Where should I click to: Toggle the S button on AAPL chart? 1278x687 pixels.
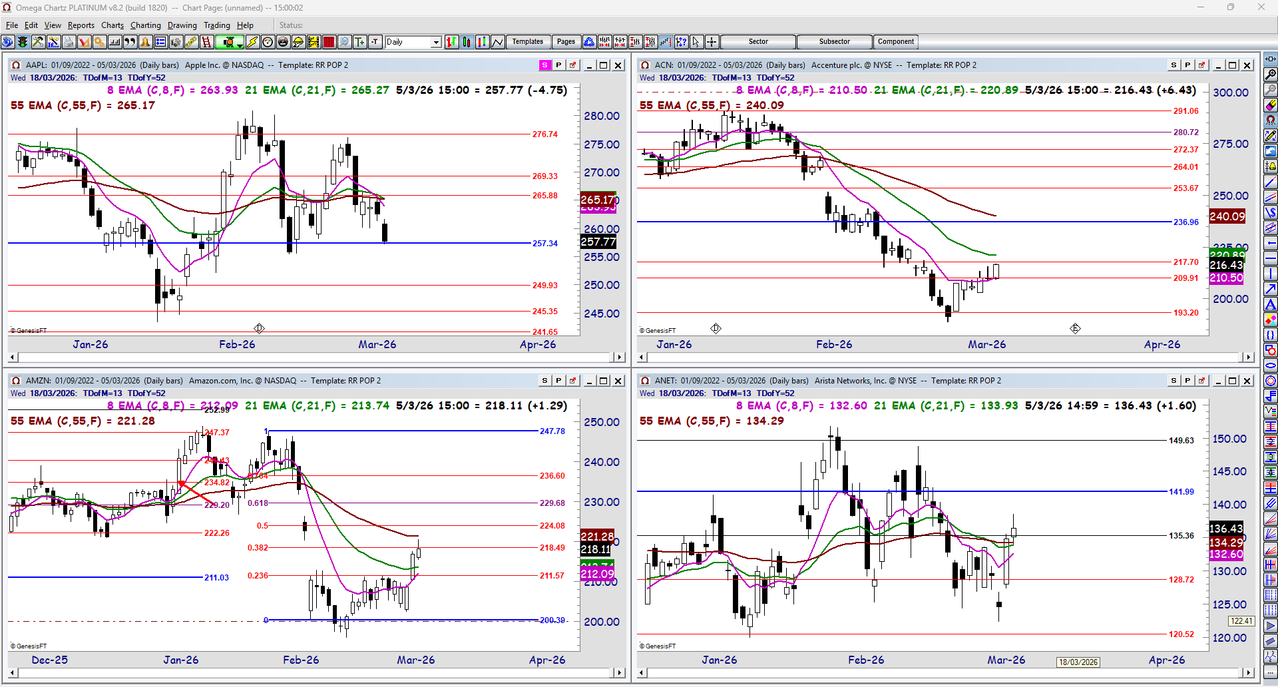(x=544, y=65)
